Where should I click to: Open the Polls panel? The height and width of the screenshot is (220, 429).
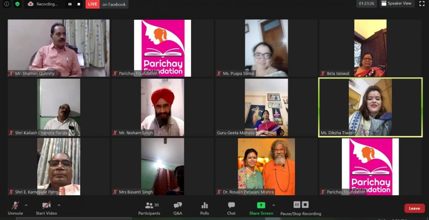click(205, 208)
